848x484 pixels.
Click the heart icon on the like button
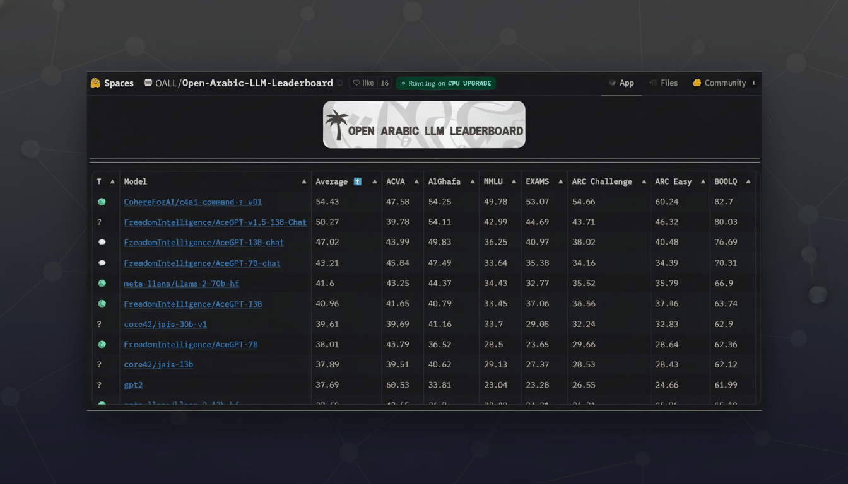(357, 83)
